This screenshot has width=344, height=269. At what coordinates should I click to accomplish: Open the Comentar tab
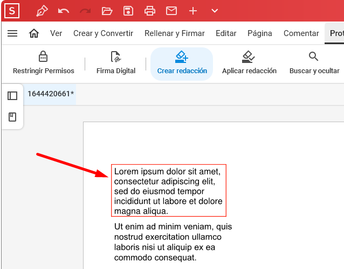tap(301, 33)
